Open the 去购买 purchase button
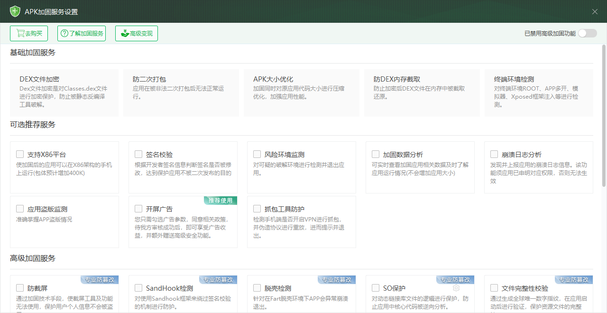This screenshot has width=607, height=313. pos(29,33)
